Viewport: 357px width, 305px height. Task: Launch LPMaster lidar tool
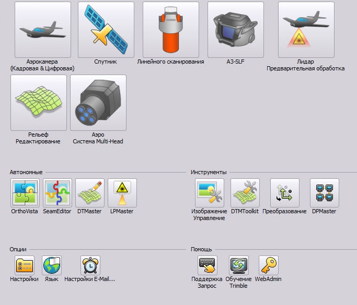click(x=122, y=193)
